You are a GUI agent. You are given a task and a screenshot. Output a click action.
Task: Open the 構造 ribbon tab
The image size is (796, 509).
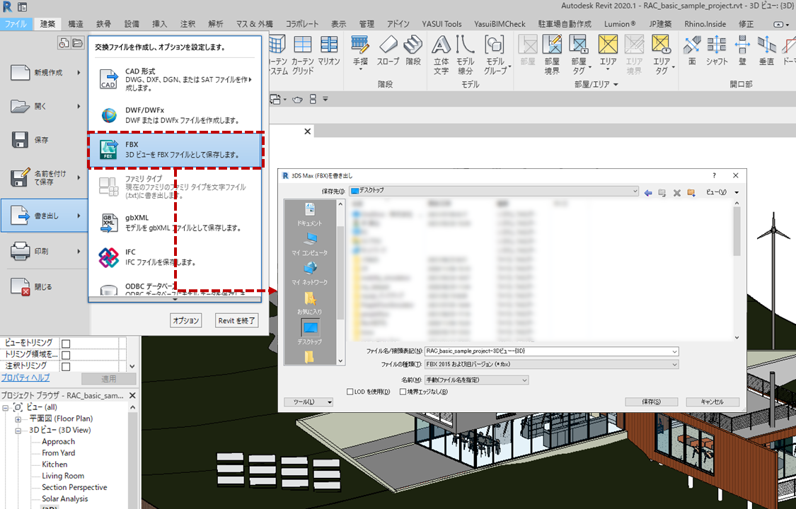76,24
